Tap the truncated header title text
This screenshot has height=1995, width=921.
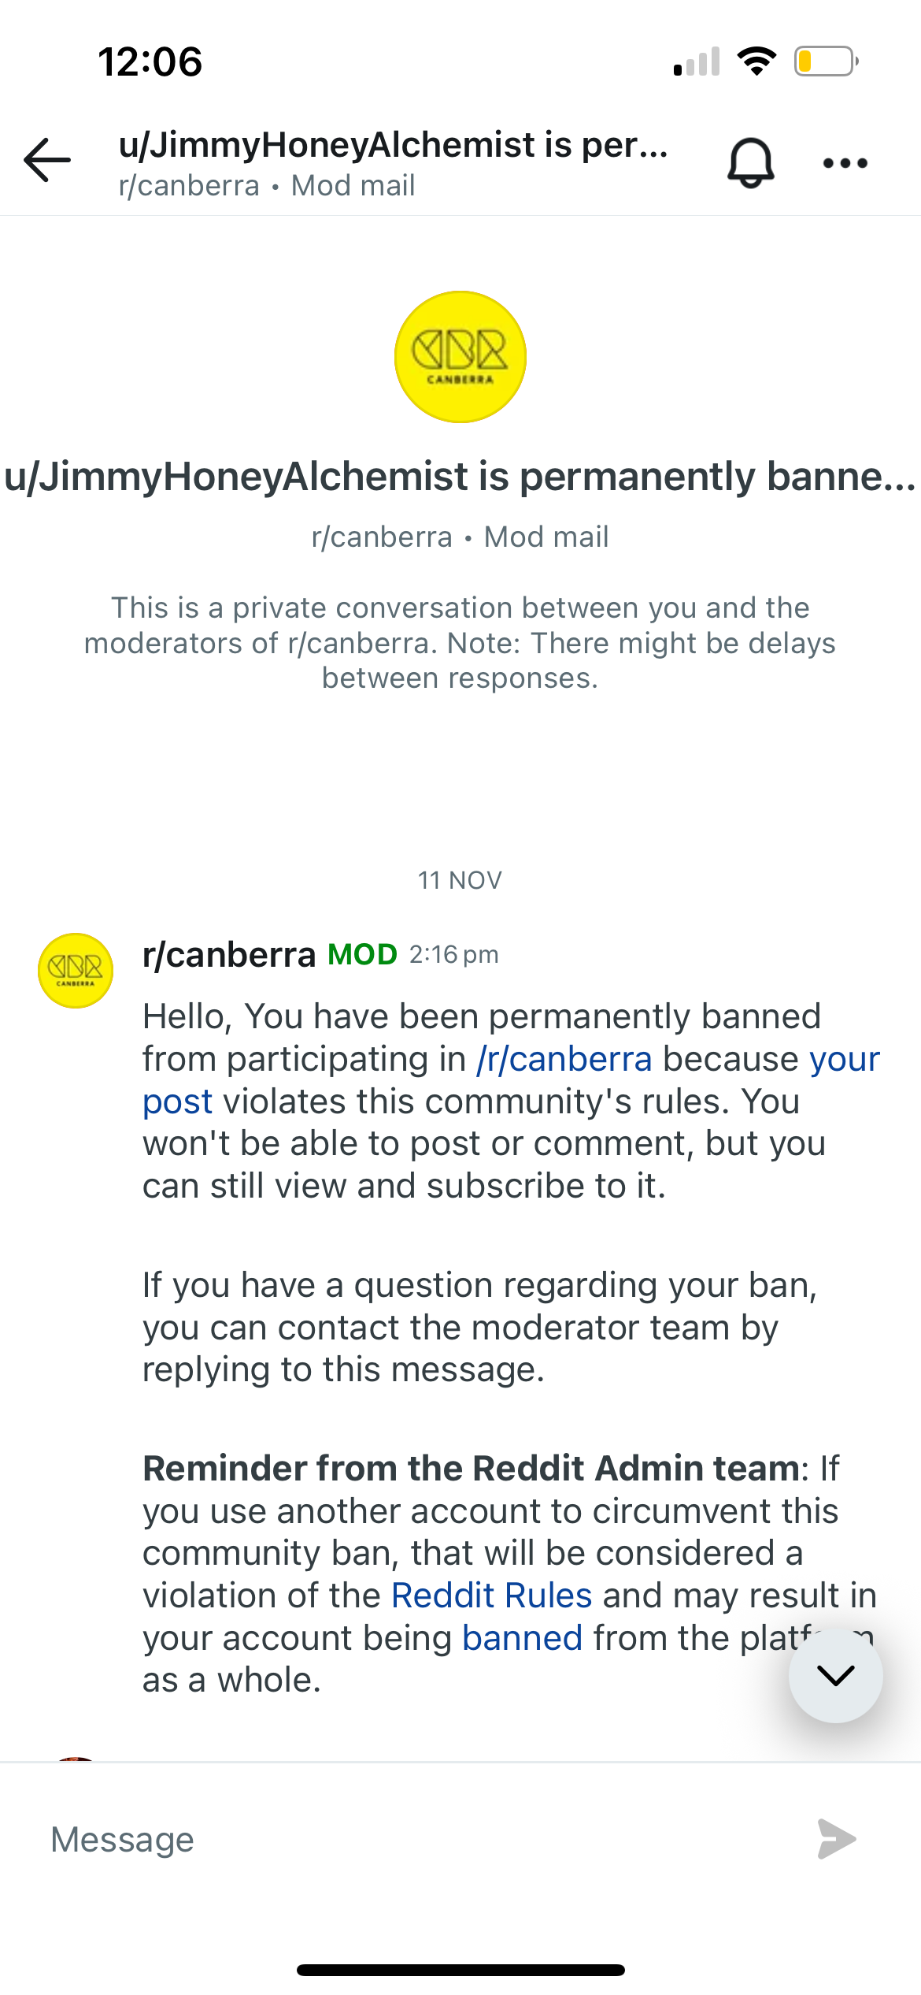pyautogui.click(x=393, y=145)
